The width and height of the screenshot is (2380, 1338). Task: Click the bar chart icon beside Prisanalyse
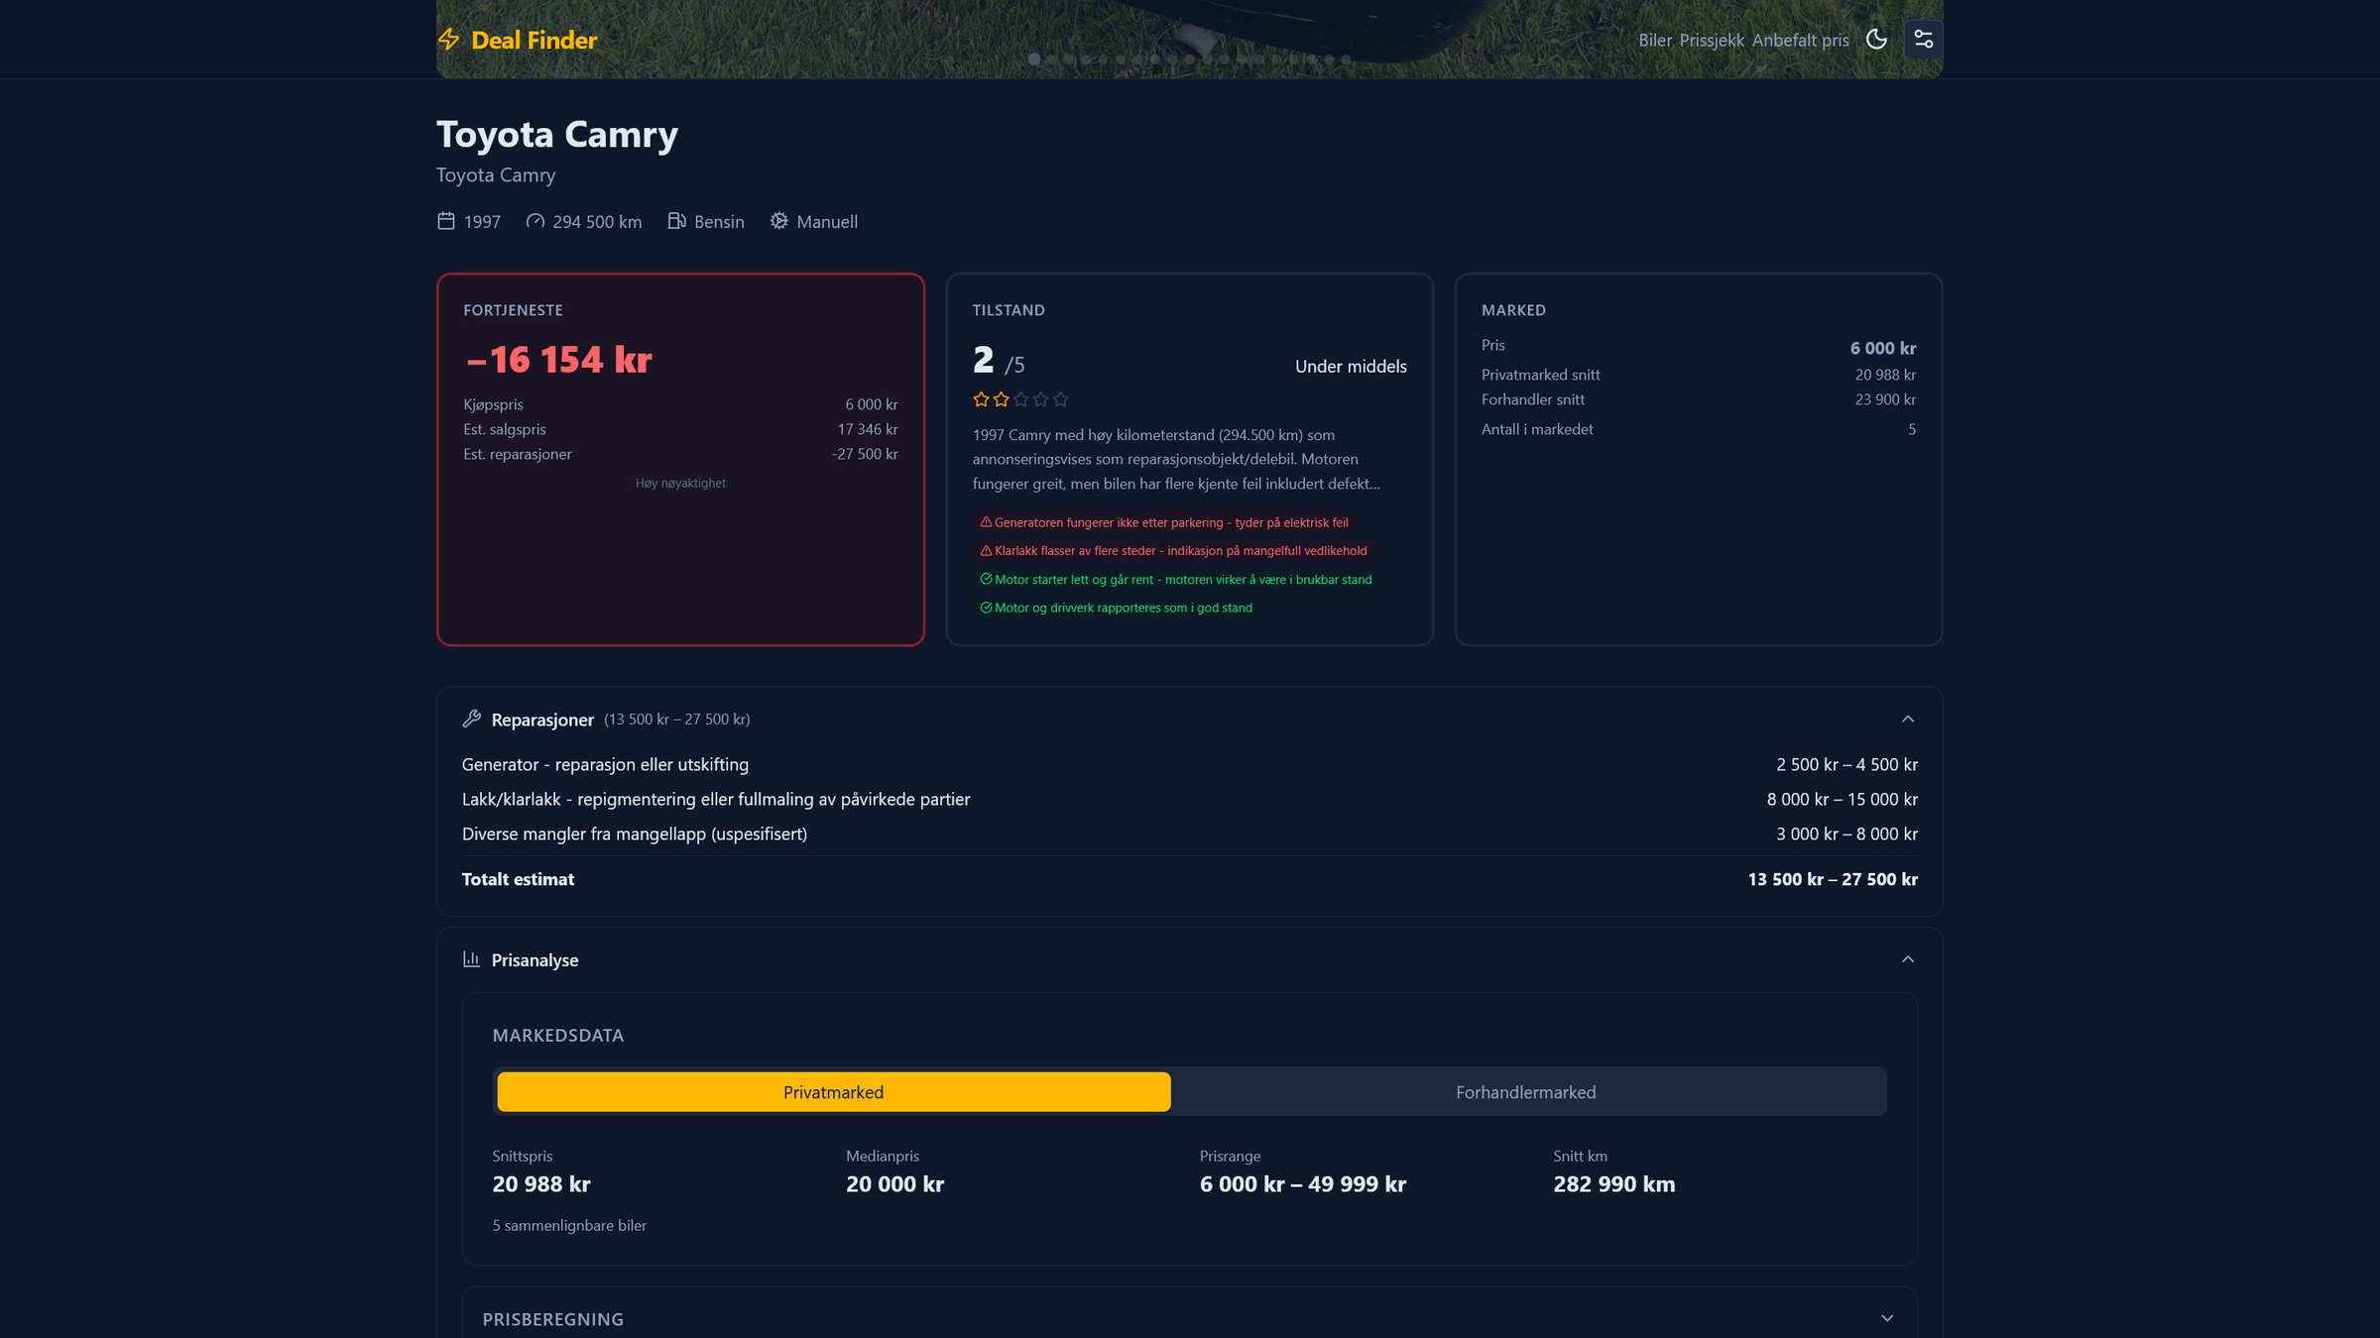click(x=472, y=958)
